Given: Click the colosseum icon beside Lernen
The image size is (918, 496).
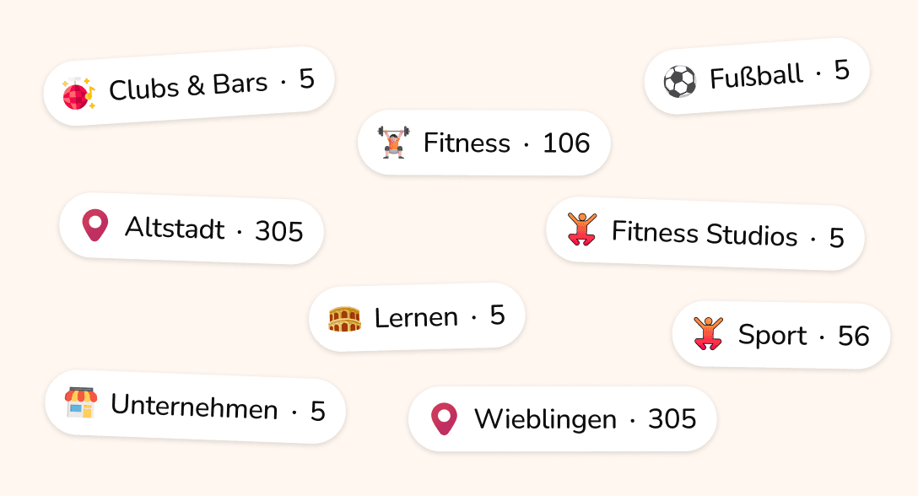Looking at the screenshot, I should [x=344, y=319].
